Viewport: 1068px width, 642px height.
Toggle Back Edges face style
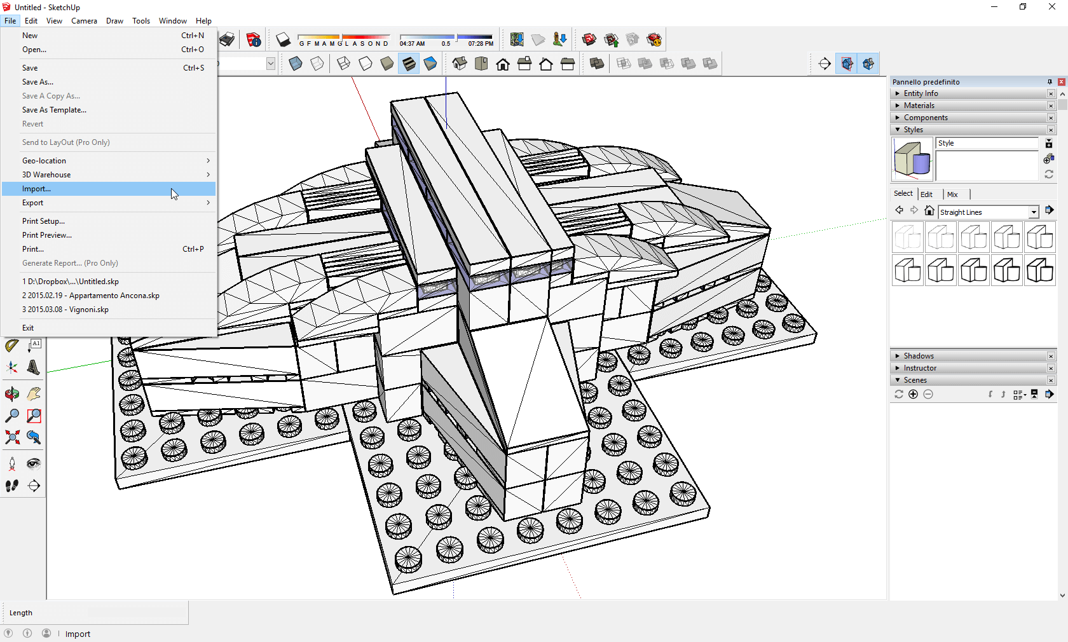click(x=317, y=64)
